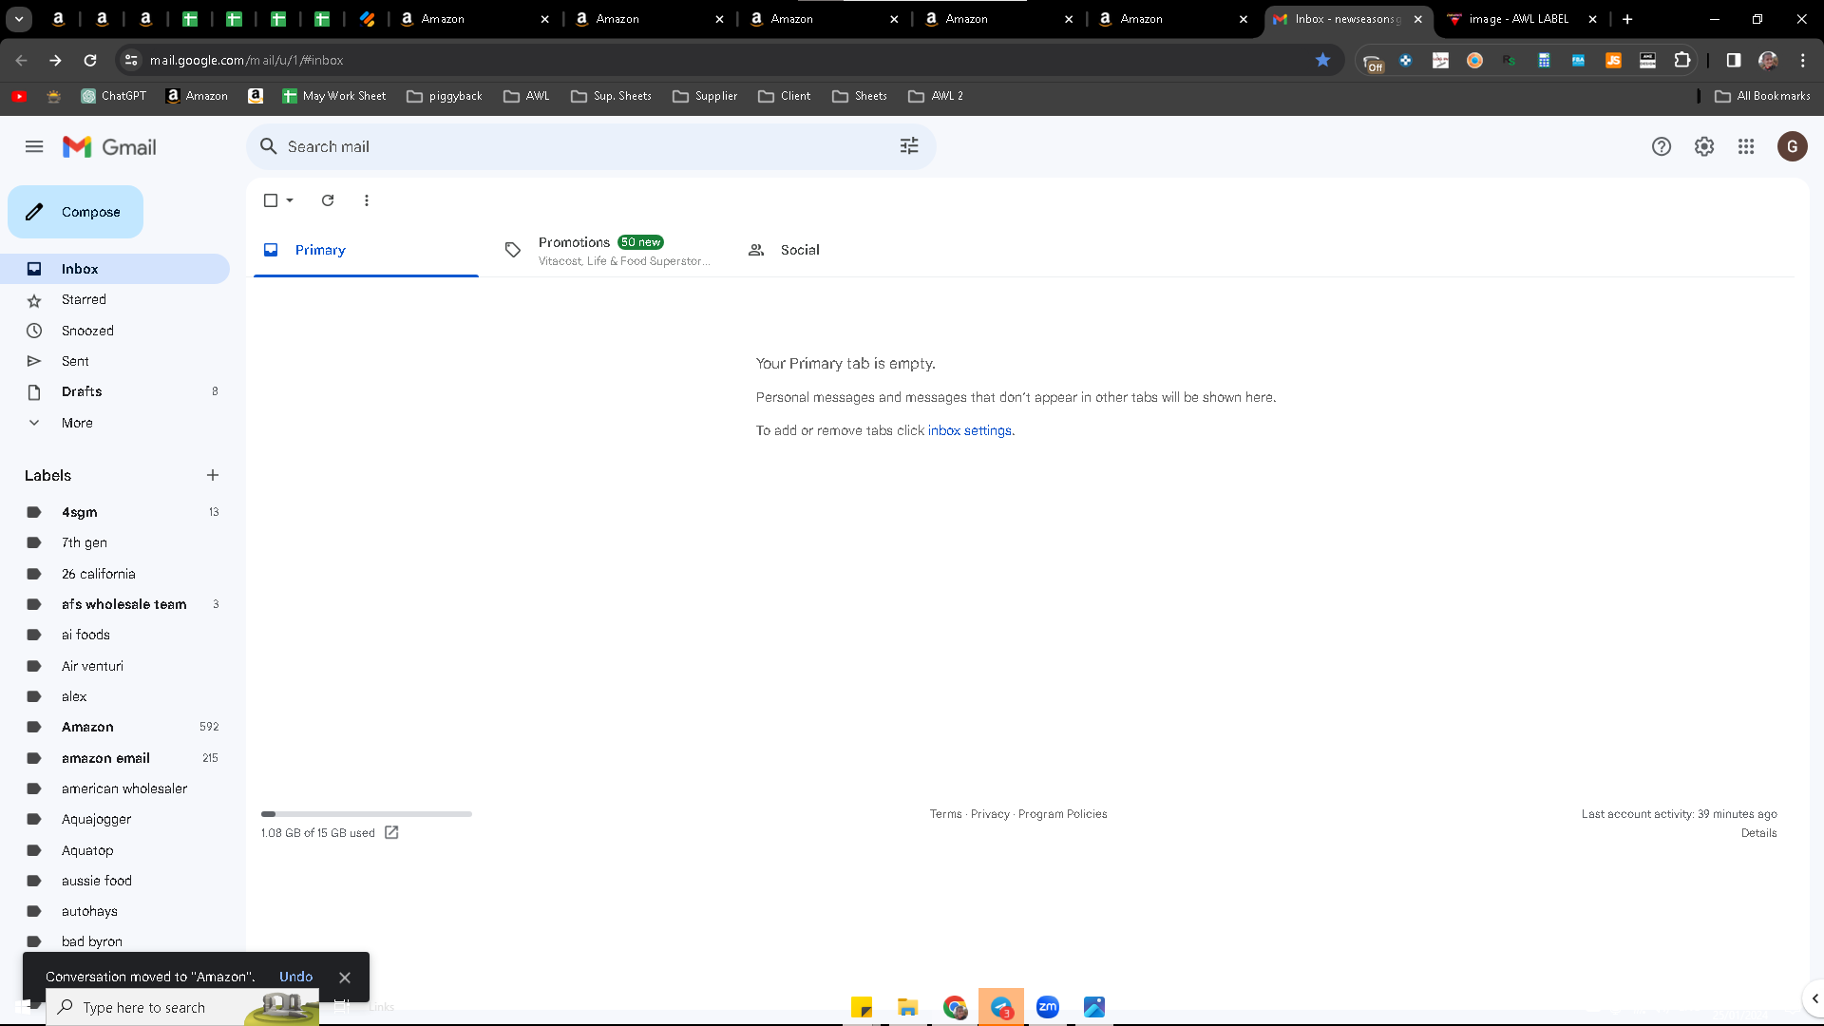Open the ChatGPT bookmark
Image resolution: width=1824 pixels, height=1026 pixels.
click(114, 96)
